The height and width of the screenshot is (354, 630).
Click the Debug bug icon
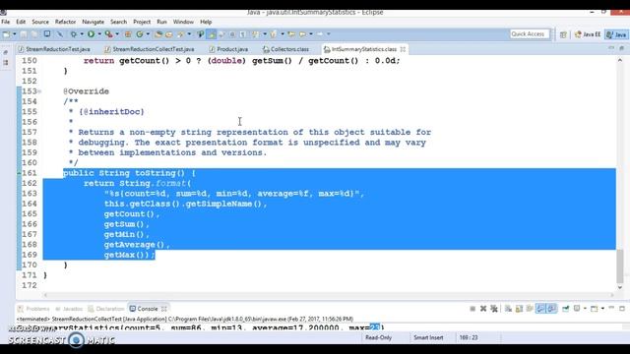[x=74, y=34]
